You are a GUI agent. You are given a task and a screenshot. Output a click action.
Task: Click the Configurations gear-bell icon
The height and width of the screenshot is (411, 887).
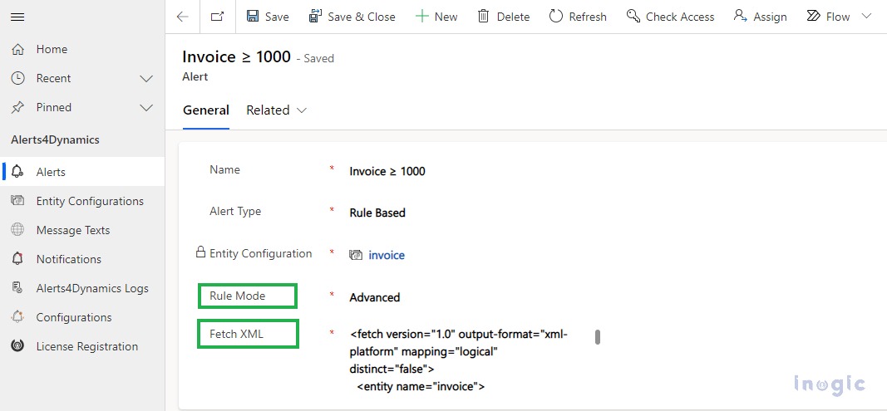17,317
